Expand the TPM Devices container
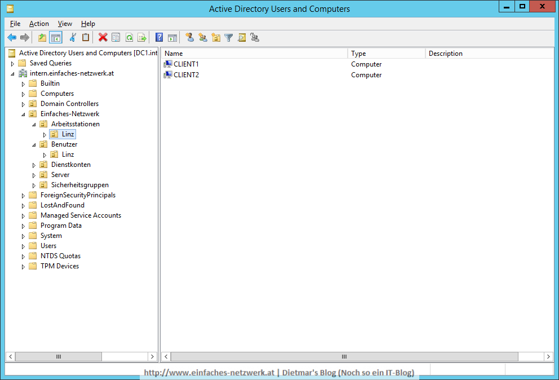This screenshot has height=380, width=559. pos(23,267)
